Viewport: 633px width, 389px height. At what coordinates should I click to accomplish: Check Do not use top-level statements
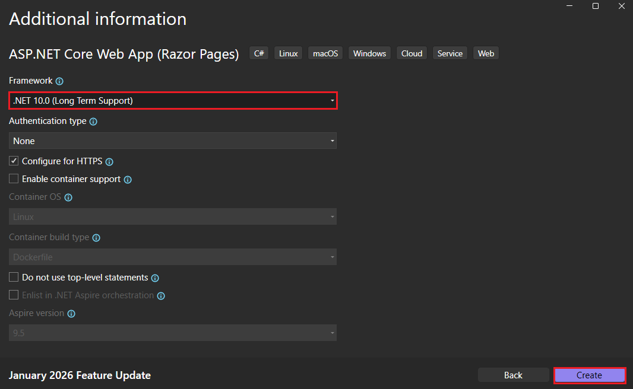[x=13, y=277]
